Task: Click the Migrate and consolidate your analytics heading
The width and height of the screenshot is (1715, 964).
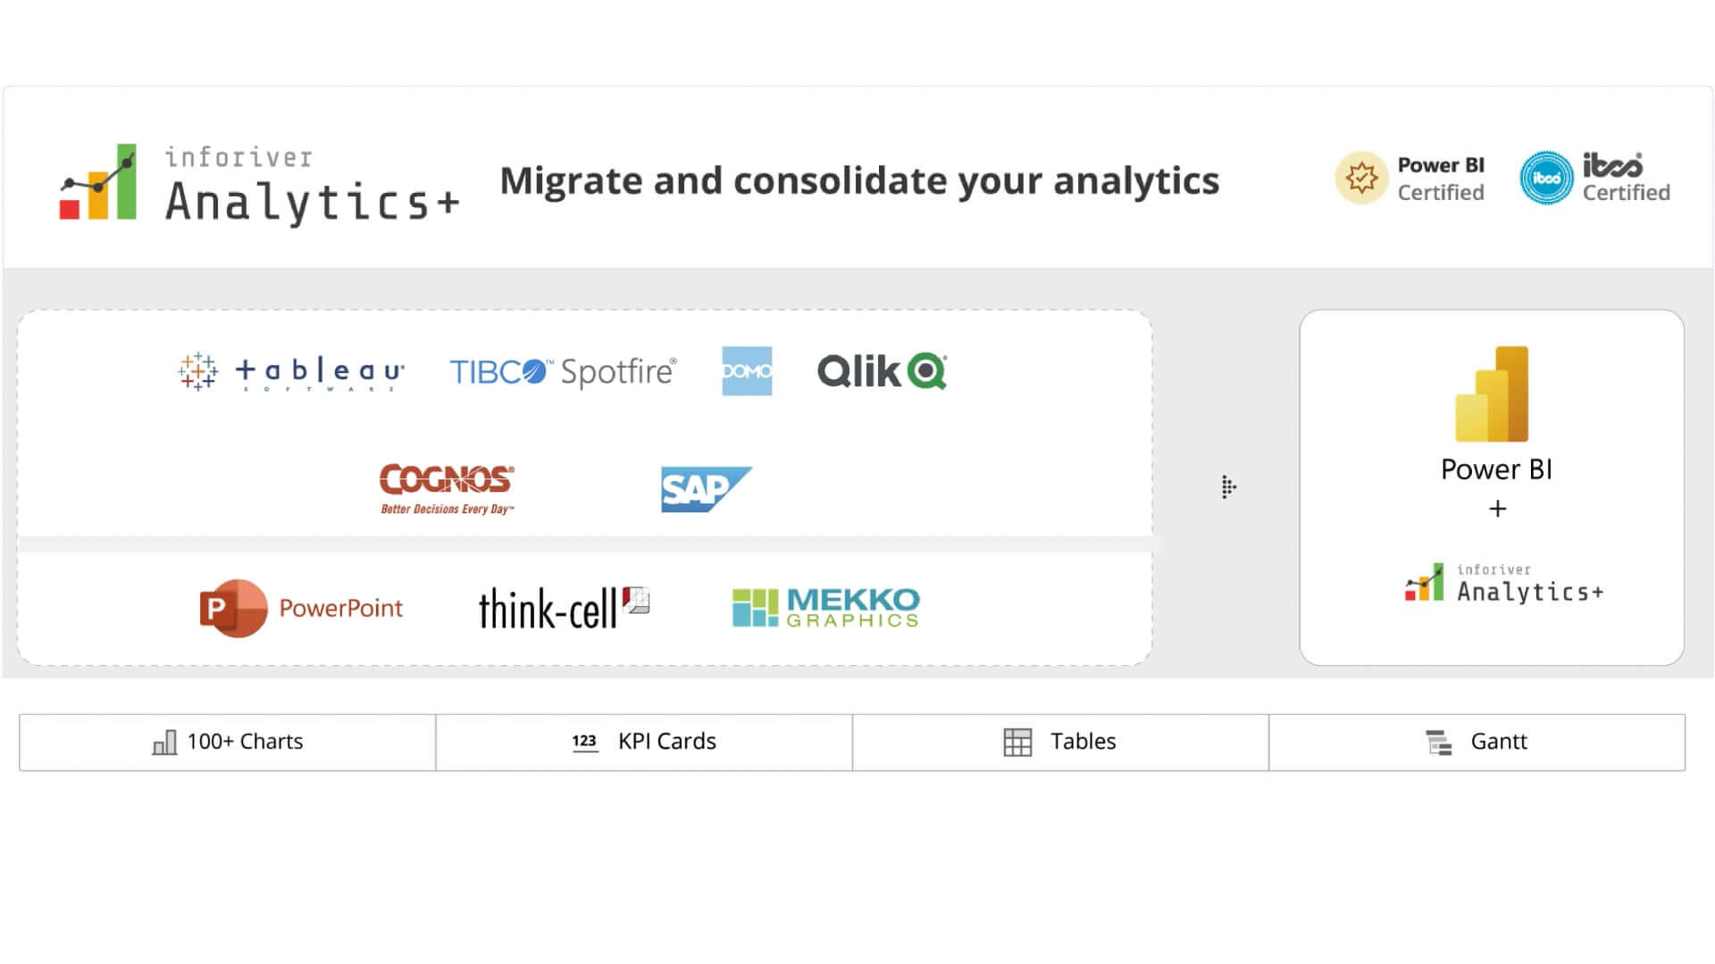Action: pos(859,181)
